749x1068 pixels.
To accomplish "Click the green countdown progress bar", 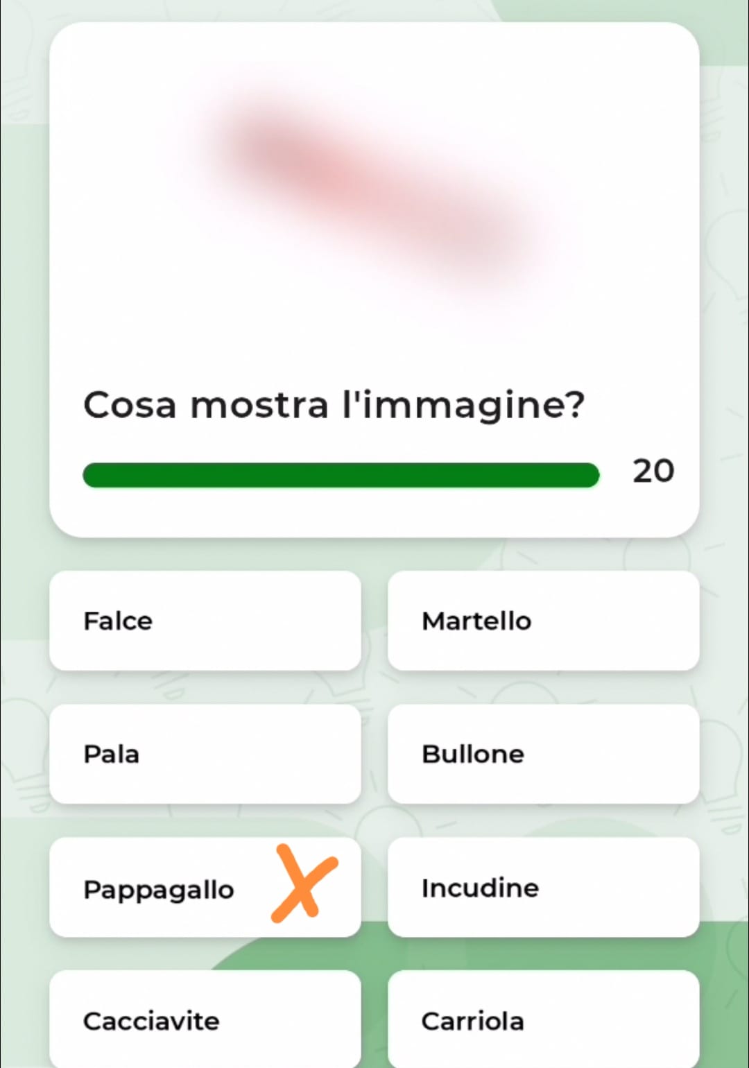I will click(x=341, y=475).
